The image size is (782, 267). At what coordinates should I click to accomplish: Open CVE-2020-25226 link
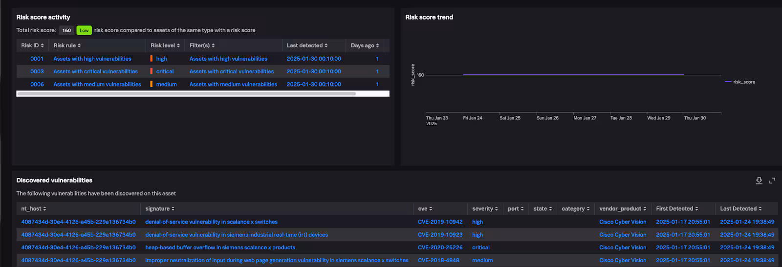[440, 247]
